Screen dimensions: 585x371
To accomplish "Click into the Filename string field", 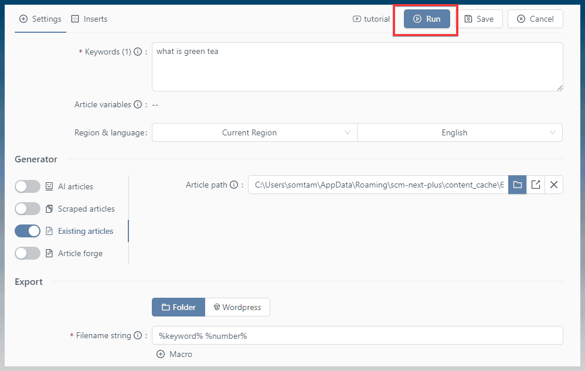I will [358, 336].
